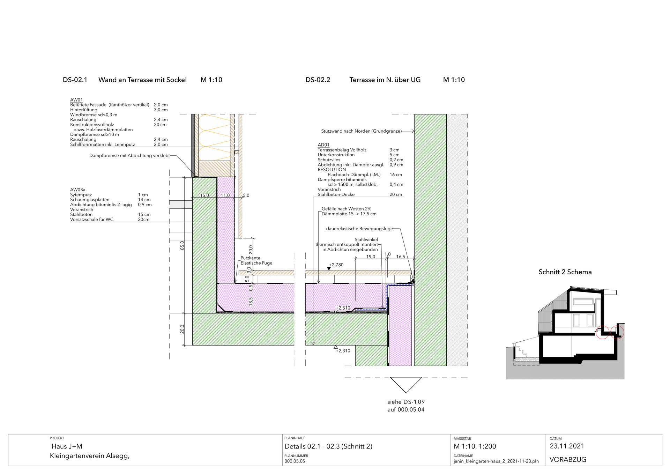670x474 pixels.
Task: Click the left red circle in the Schnitt 2 Schema
Action: click(x=602, y=332)
